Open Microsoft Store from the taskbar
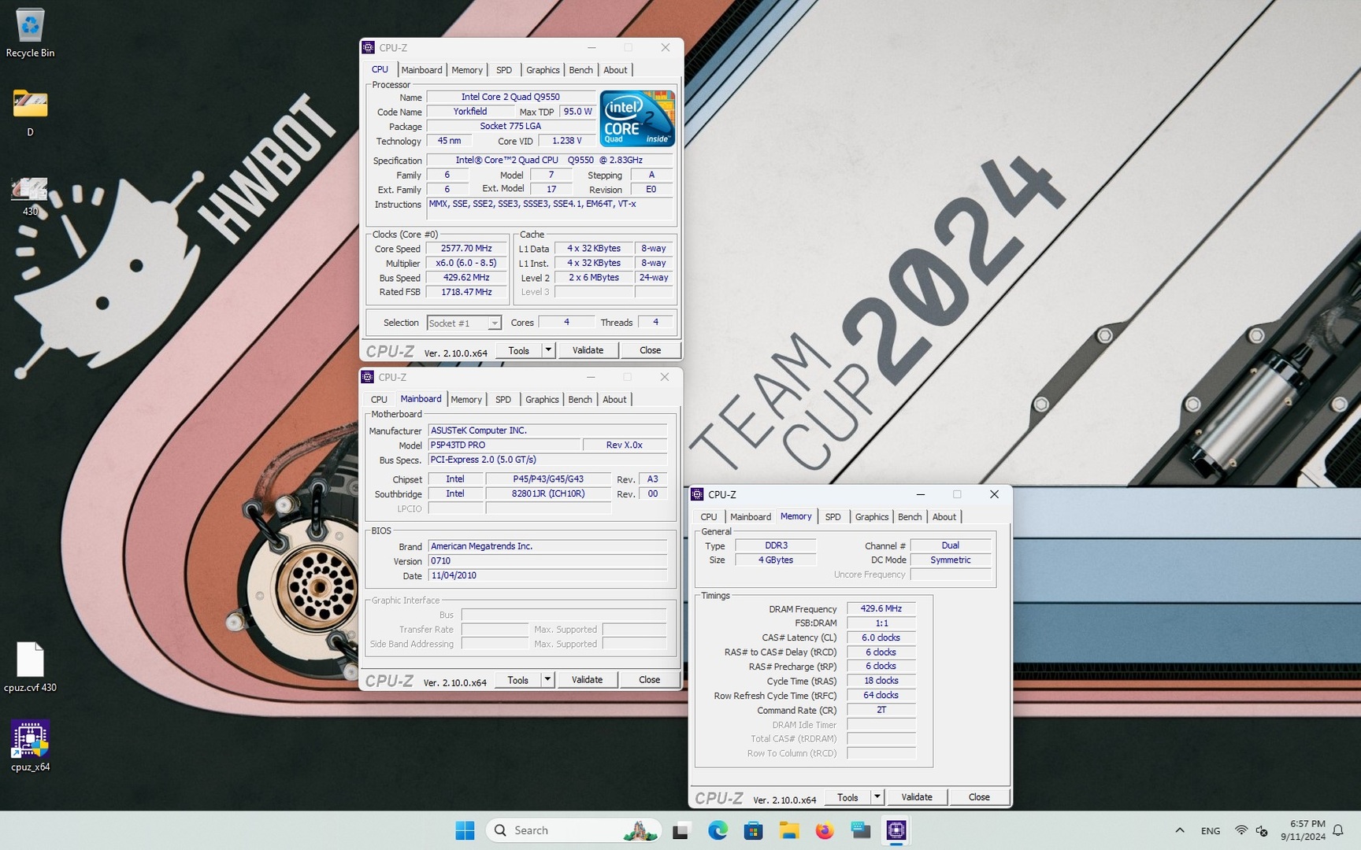1361x850 pixels. coord(753,830)
